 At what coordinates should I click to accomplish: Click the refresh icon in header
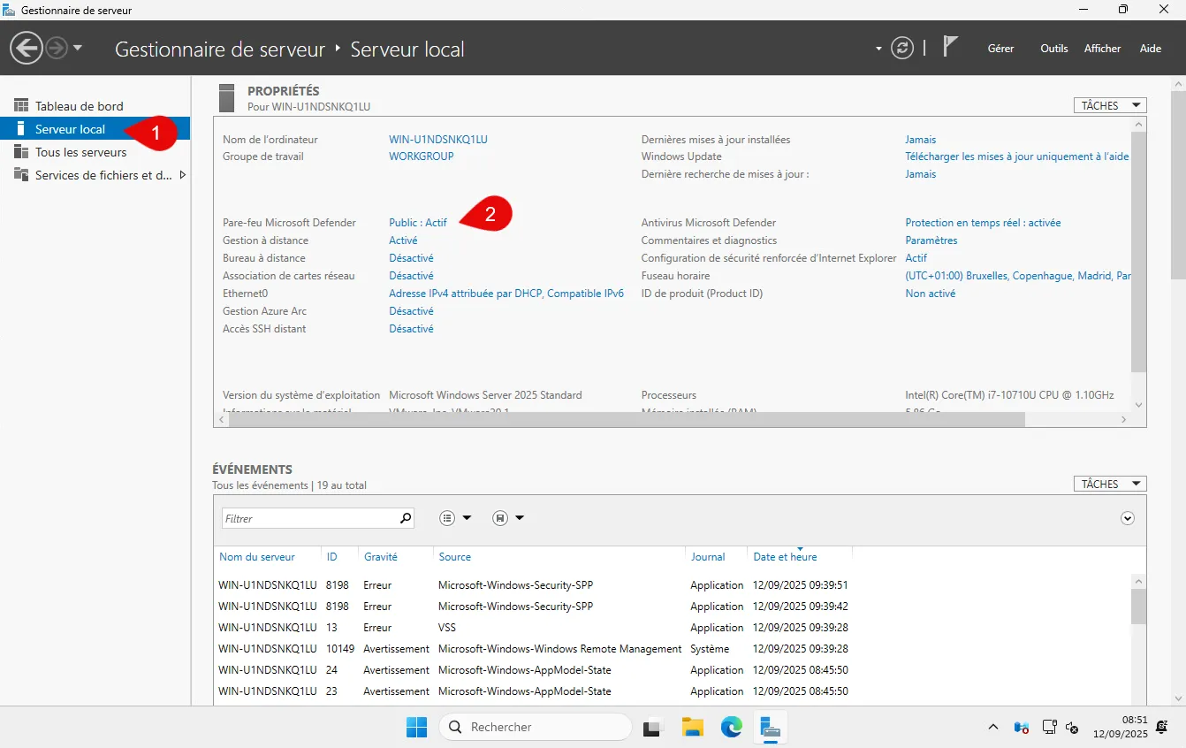[x=901, y=48]
